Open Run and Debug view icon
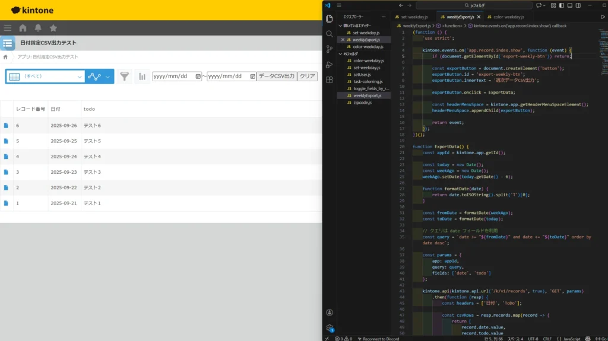Viewport: 608px width, 341px height. (330, 64)
